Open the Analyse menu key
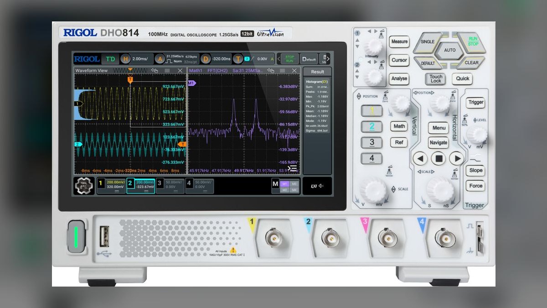Screen dimensions: 547x308 tap(399, 78)
